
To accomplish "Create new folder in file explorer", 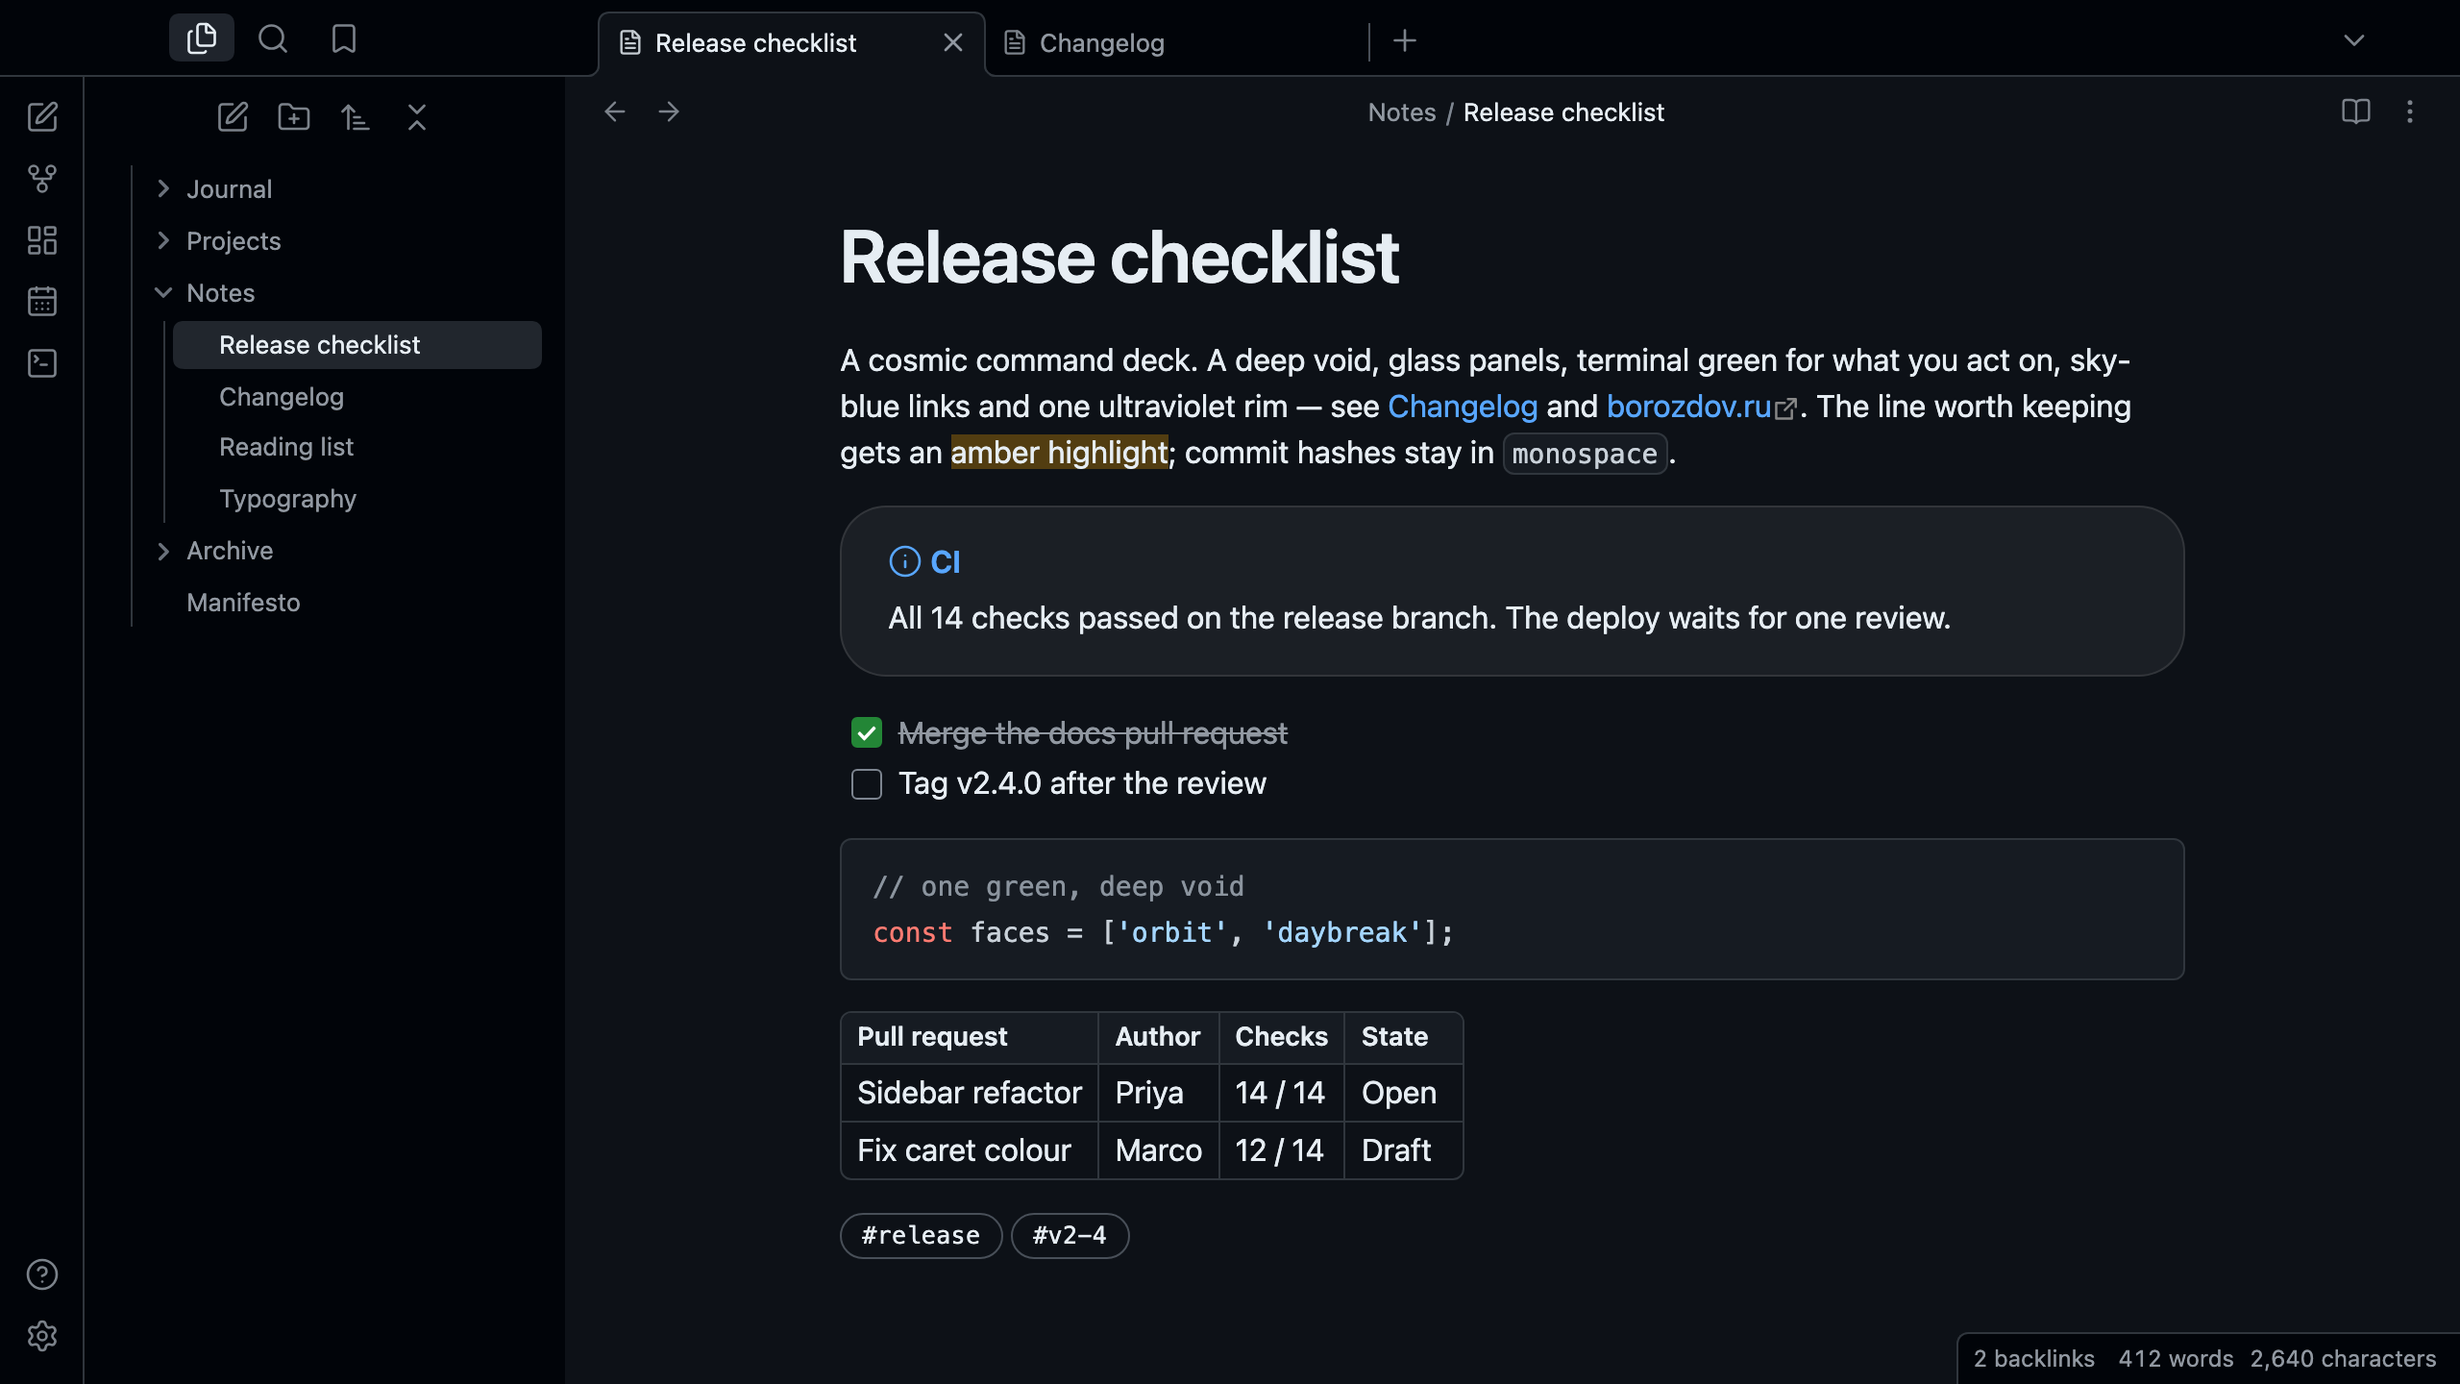I will coord(294,117).
